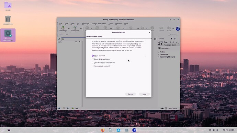
Task: Click the column picker icon beside Name
Action: point(79,42)
